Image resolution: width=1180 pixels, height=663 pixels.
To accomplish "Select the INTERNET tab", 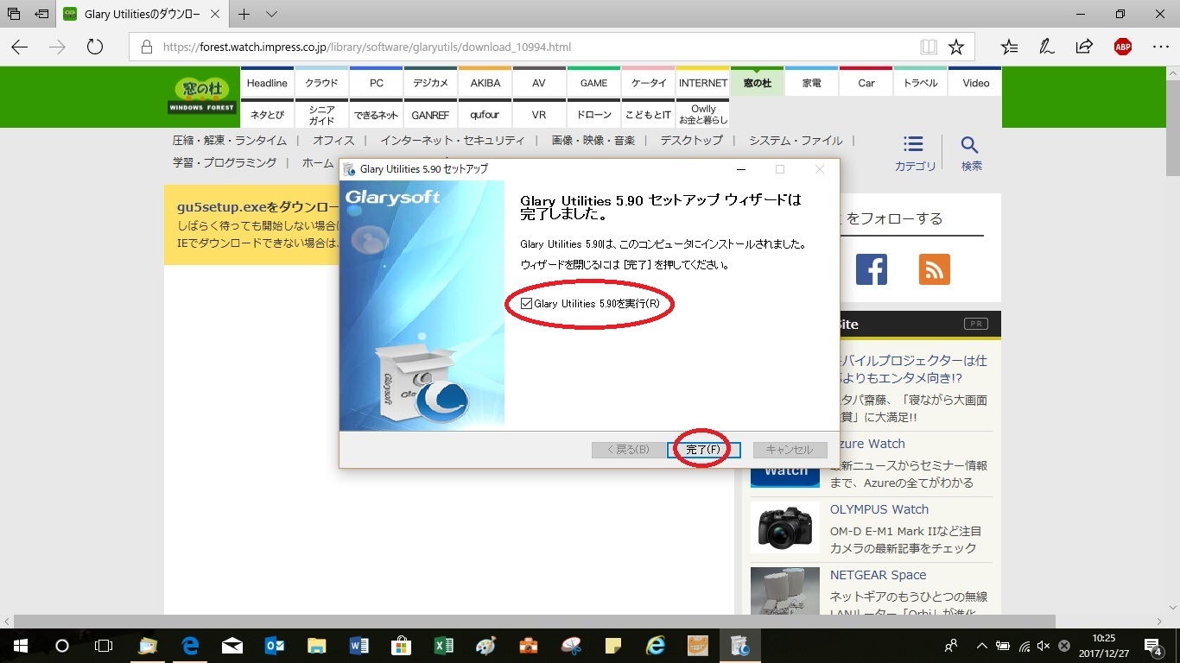I will pos(702,83).
